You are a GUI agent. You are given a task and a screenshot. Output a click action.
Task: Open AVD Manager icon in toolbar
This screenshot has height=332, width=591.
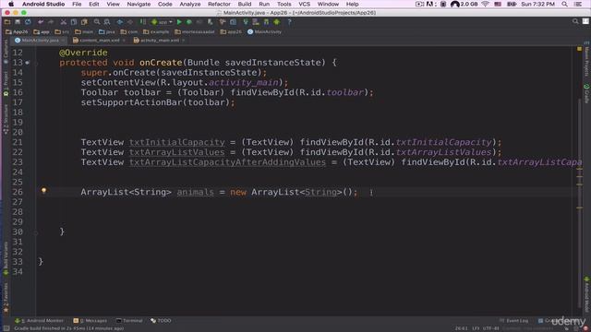click(256, 22)
